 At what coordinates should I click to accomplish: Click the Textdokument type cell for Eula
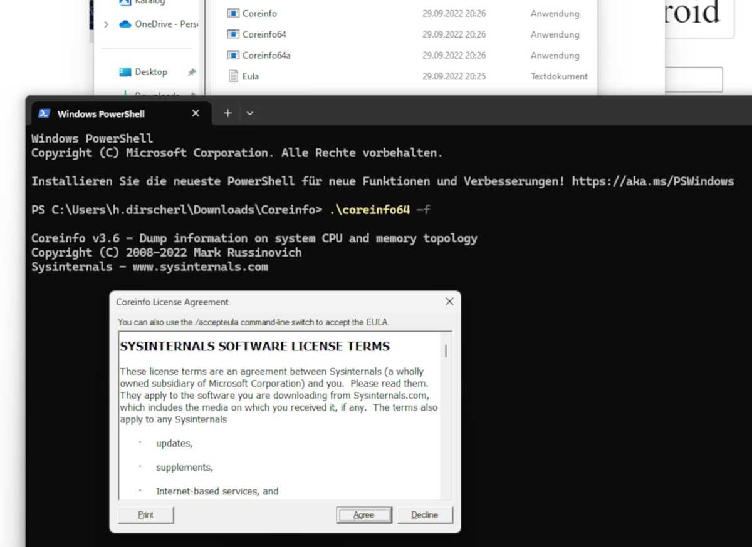[x=559, y=76]
